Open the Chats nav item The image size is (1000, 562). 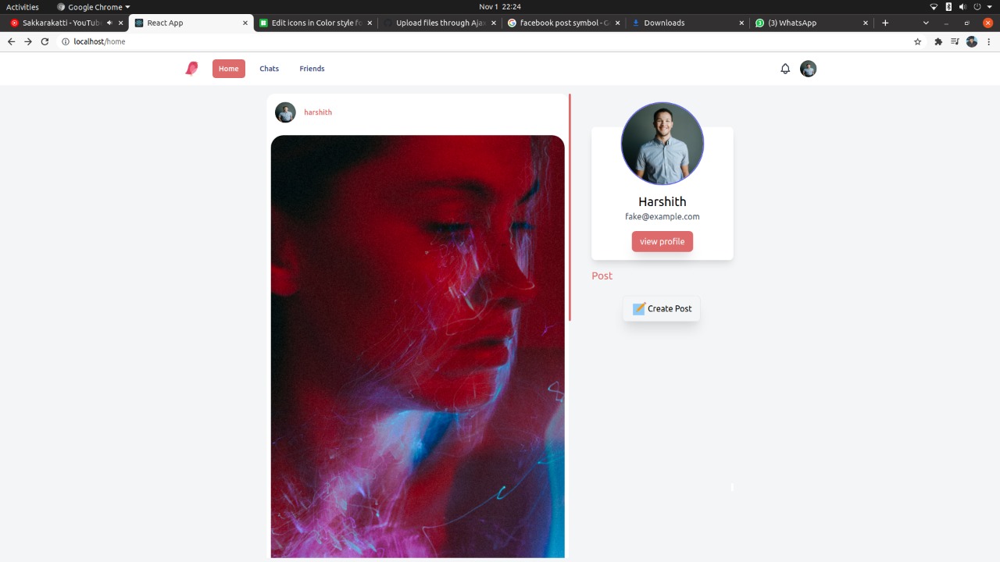270,69
